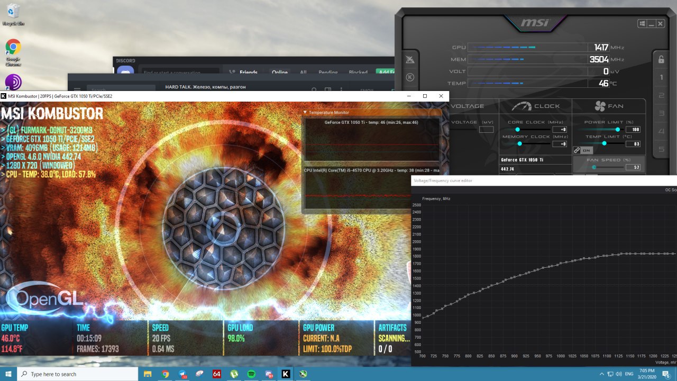Switch to Online tab in Discord
This screenshot has width=677, height=381.
coord(279,72)
